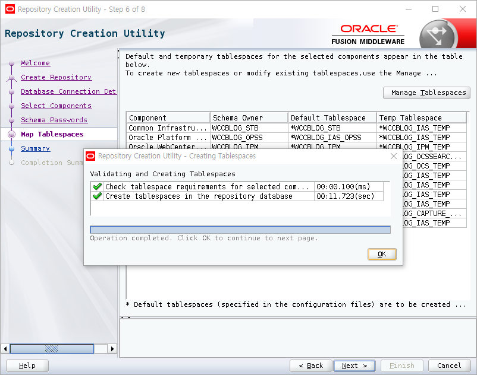
Task: Select WCCBLOG_OPSS schema owner cell
Action: click(249, 138)
